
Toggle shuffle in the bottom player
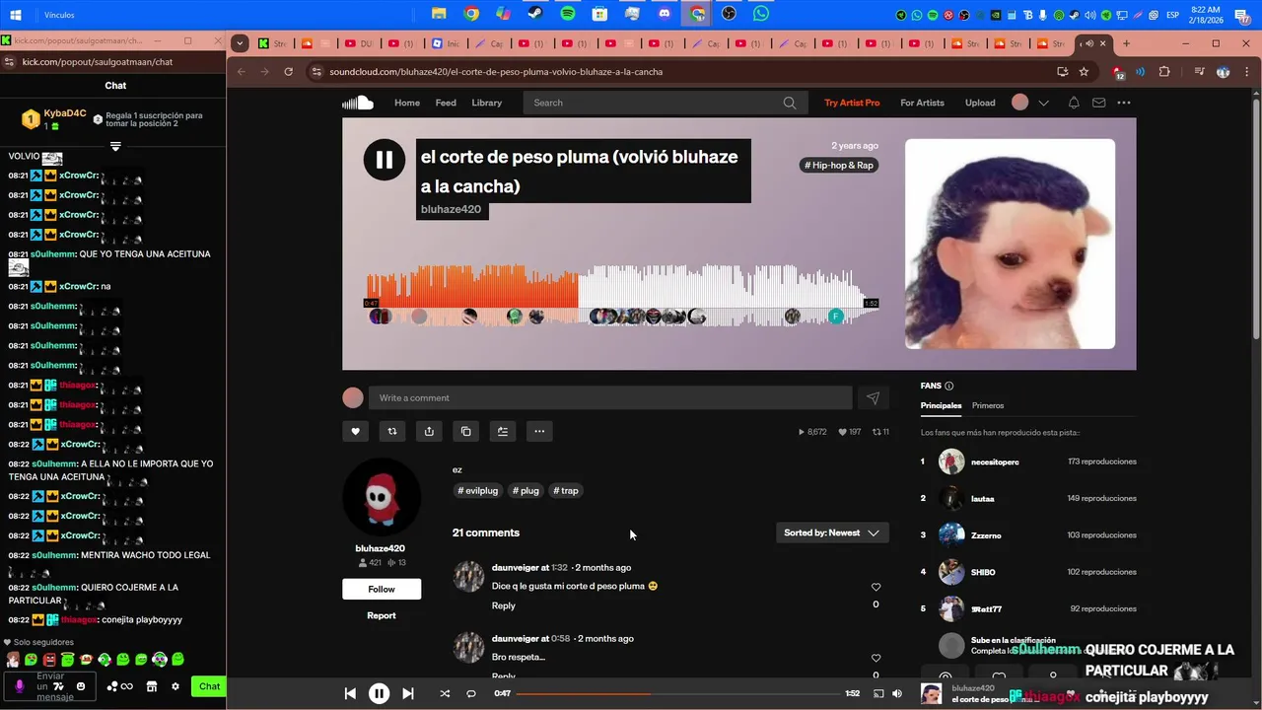click(445, 694)
